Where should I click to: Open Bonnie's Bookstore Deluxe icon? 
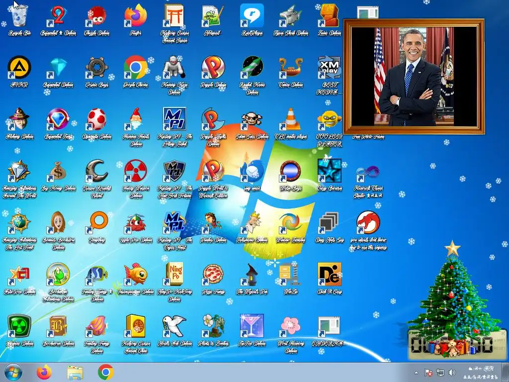coord(58,223)
